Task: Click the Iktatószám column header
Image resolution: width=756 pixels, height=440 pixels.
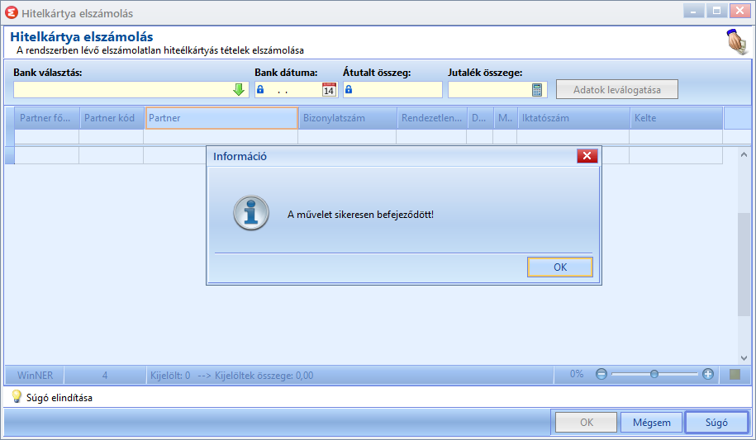Action: (573, 118)
